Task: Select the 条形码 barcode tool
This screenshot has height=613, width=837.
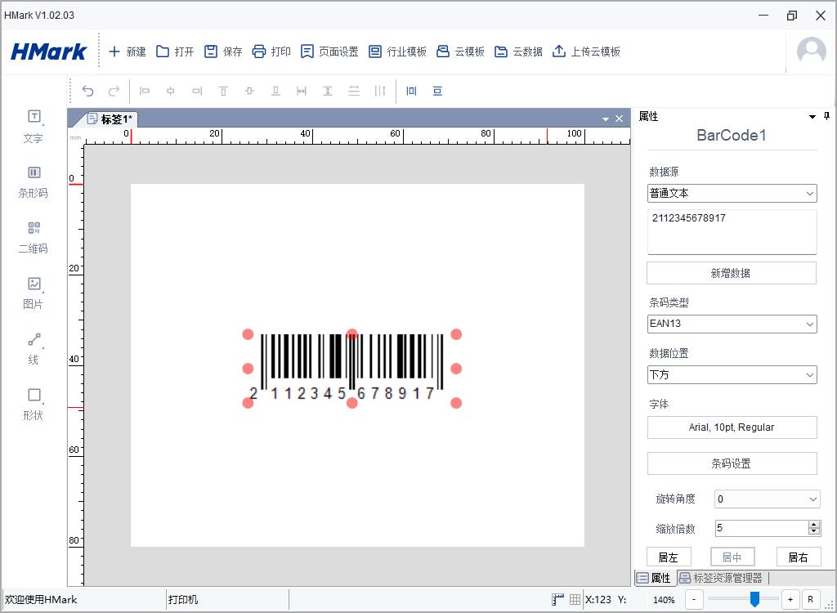Action: pyautogui.click(x=34, y=181)
